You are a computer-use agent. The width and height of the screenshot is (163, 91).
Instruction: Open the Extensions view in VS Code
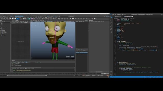pos(111,29)
